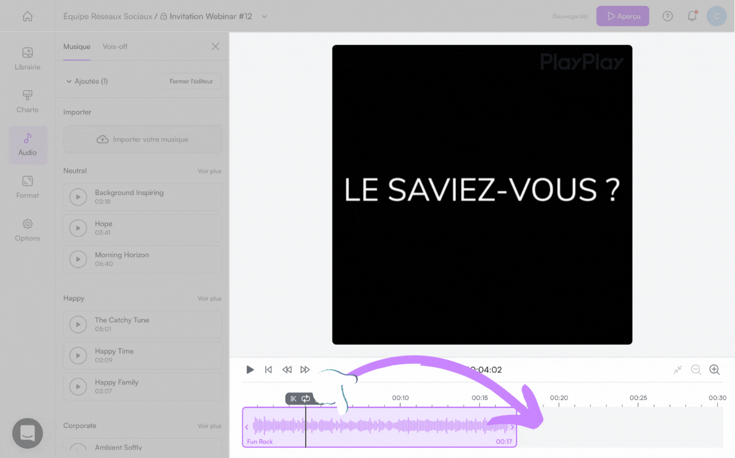Close the music panel with X
The width and height of the screenshot is (735, 458).
(x=215, y=47)
